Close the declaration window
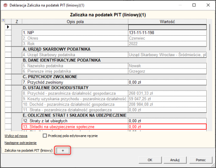Viewport: 216px width, 168px height. [x=208, y=5]
